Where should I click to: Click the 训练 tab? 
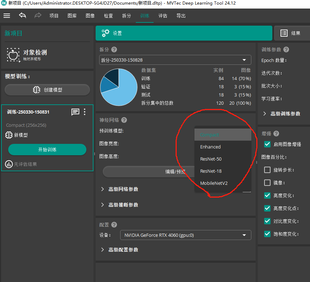145,16
